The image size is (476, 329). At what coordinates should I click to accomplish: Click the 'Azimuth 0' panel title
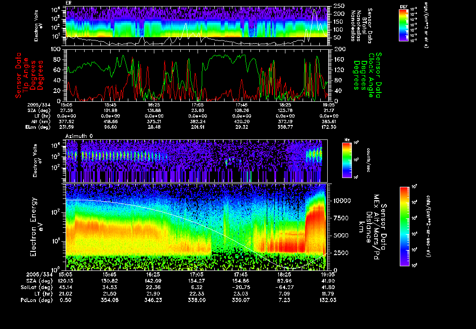[x=79, y=136]
